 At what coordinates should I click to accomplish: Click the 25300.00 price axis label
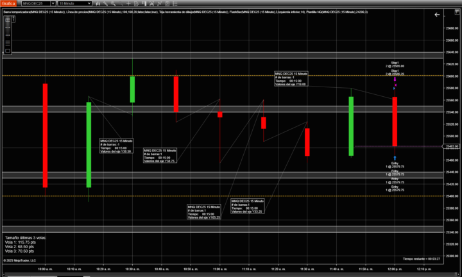point(452,256)
